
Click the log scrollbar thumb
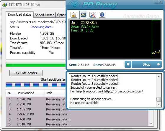click(x=159, y=99)
